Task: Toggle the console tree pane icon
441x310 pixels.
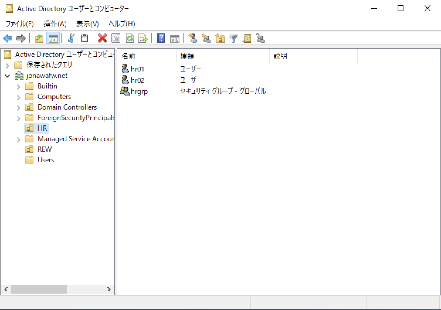Action: point(53,38)
